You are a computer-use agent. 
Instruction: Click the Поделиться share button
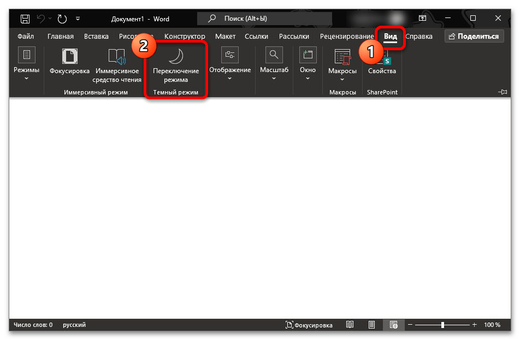pyautogui.click(x=473, y=37)
